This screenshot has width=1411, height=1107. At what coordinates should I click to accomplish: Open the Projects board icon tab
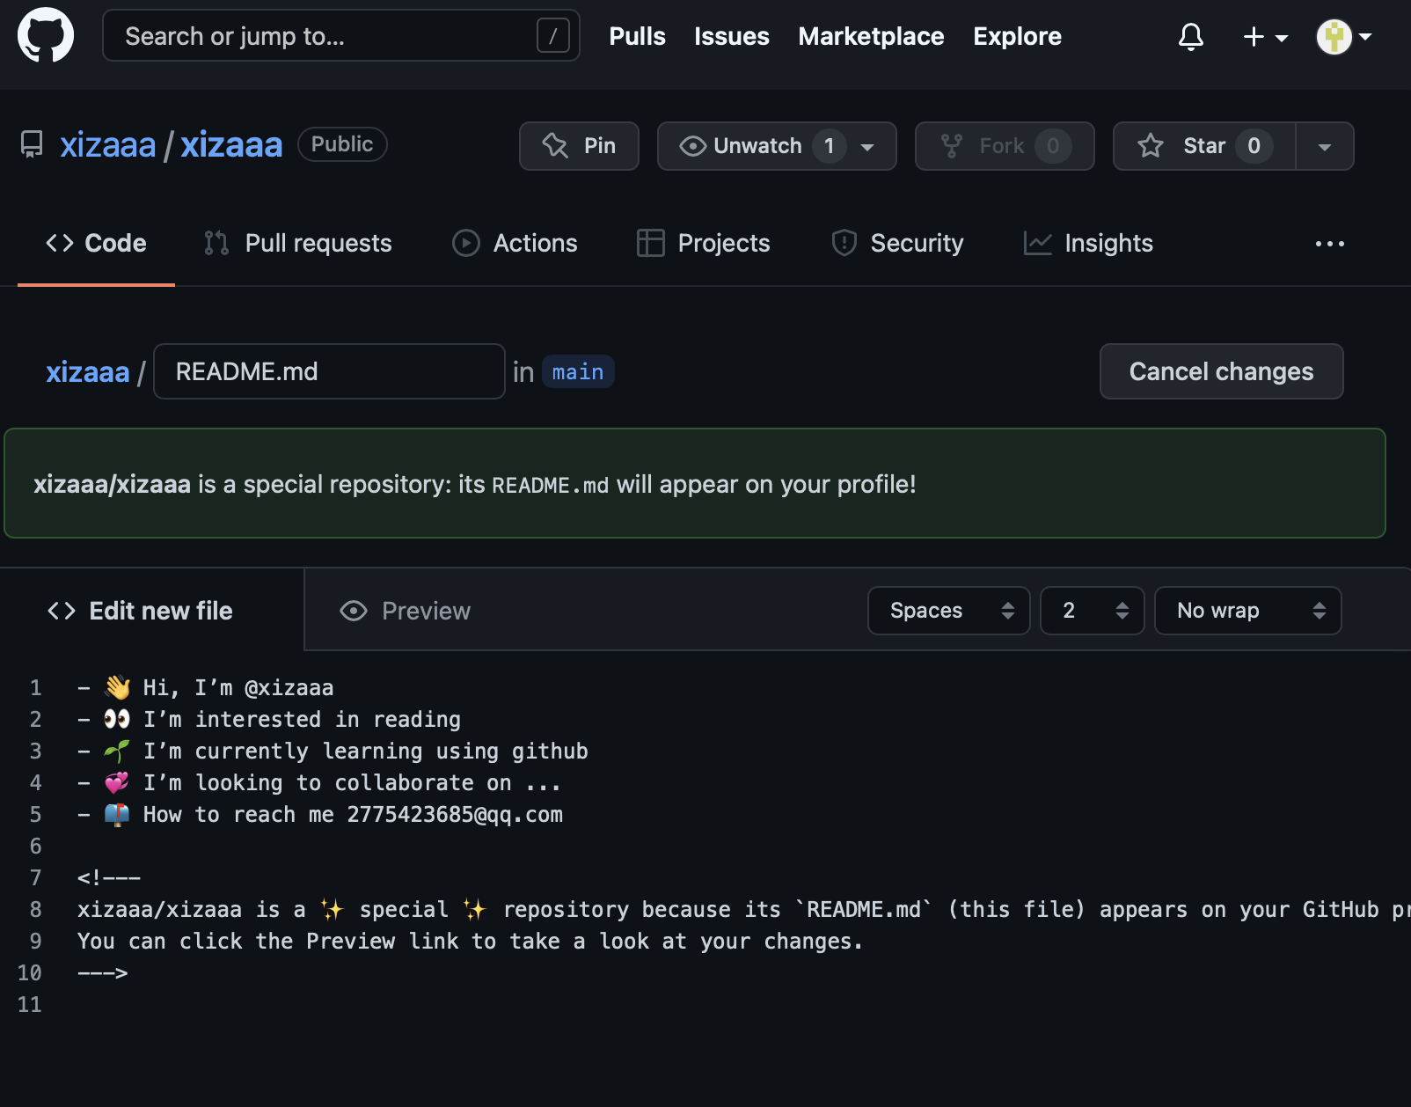[x=651, y=243]
